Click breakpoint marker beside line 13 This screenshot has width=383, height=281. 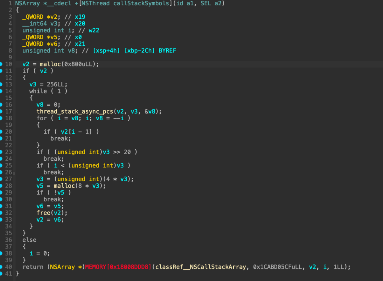click(x=1, y=84)
